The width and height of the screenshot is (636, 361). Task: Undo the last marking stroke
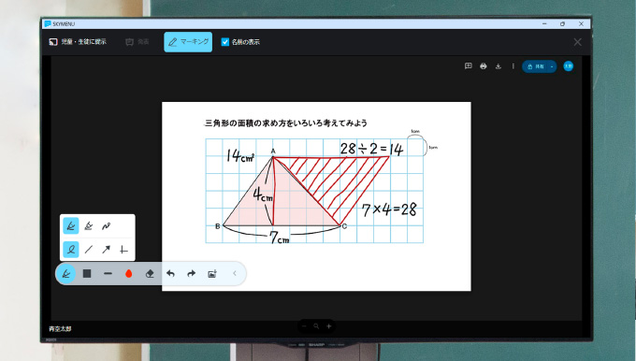click(170, 274)
